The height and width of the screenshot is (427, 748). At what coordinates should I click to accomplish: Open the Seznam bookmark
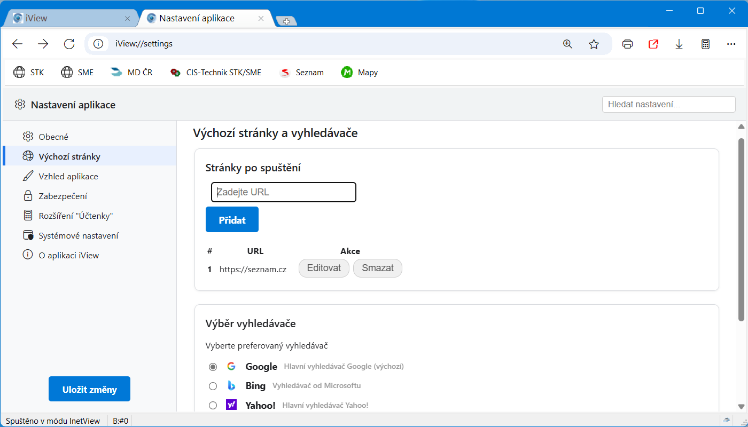pyautogui.click(x=302, y=73)
